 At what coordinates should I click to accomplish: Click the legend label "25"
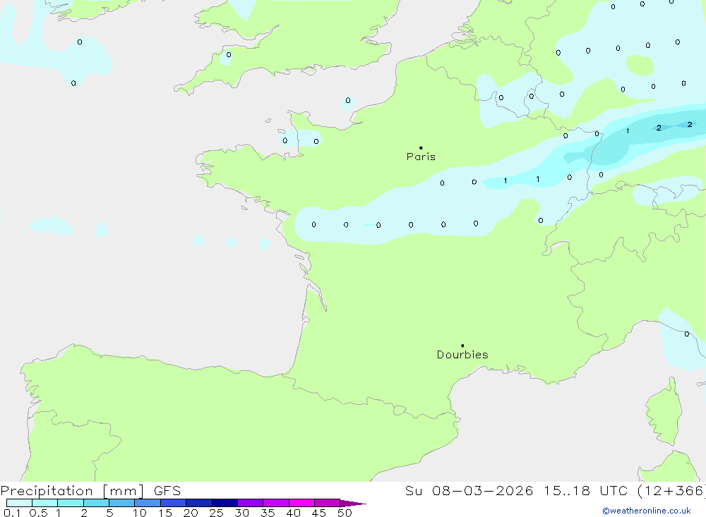[x=216, y=513]
